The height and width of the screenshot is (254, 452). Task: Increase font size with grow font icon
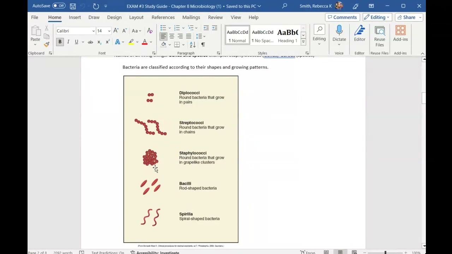click(x=116, y=31)
